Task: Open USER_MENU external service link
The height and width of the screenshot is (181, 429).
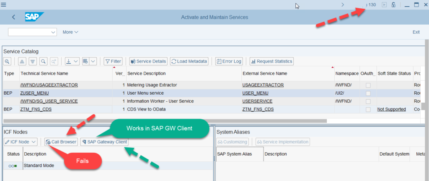Action: (255, 93)
